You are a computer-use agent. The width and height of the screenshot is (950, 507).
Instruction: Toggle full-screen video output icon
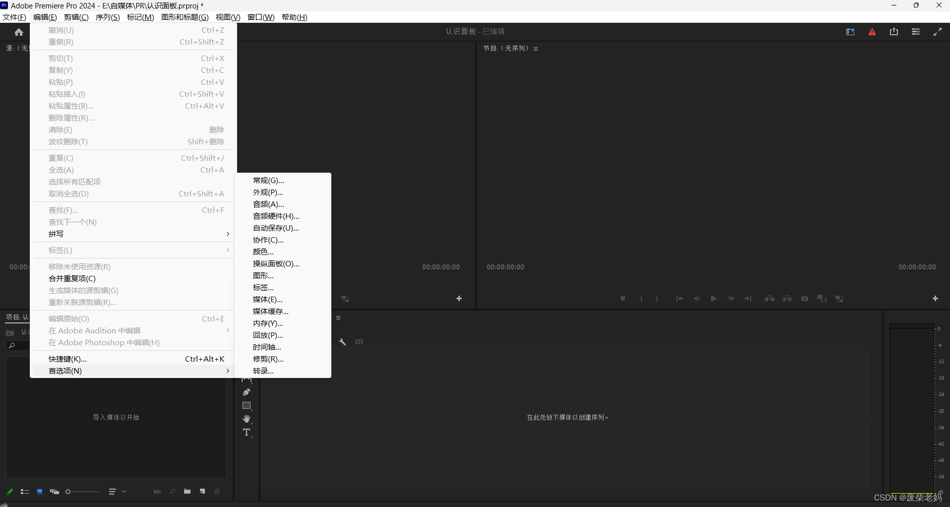938,32
